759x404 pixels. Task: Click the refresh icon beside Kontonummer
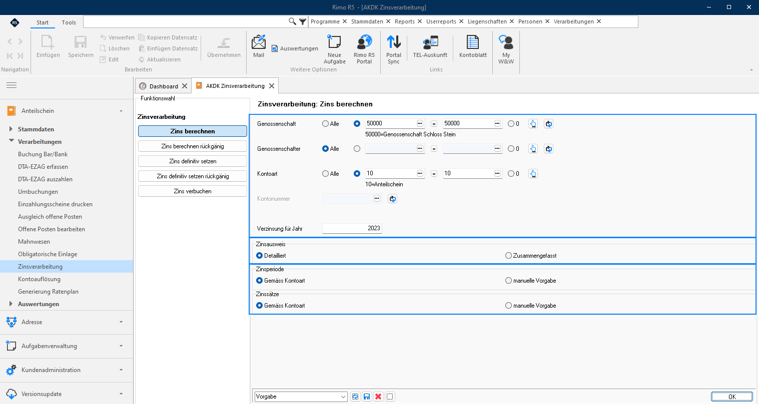pos(392,199)
